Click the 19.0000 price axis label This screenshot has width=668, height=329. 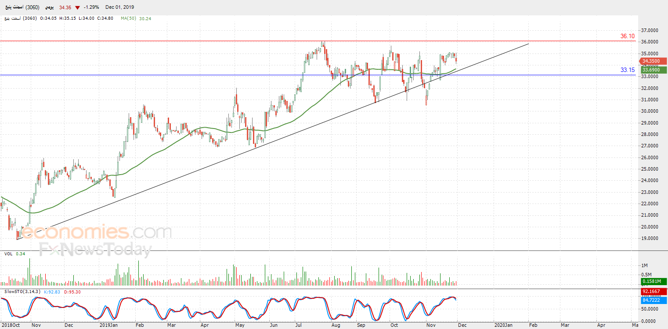(650, 239)
